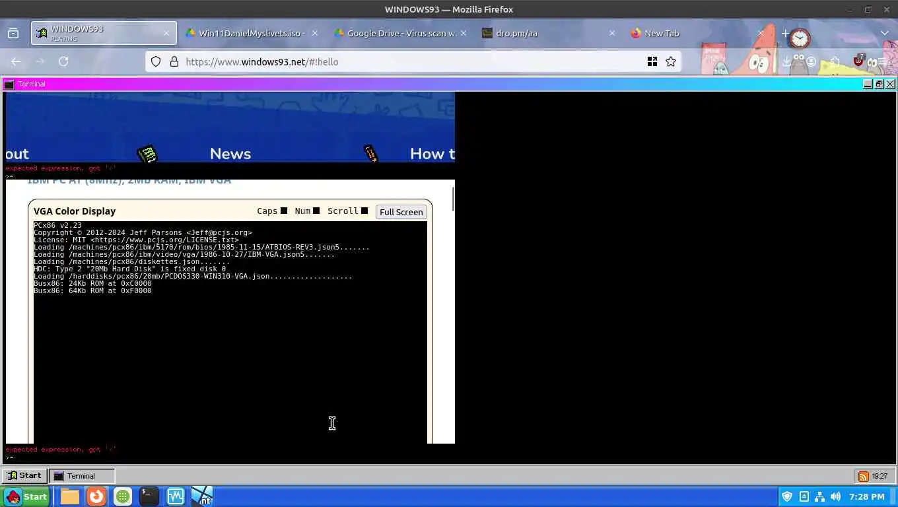The width and height of the screenshot is (898, 507).
Task: Close the Google Drive Virus scan tab
Action: [463, 33]
